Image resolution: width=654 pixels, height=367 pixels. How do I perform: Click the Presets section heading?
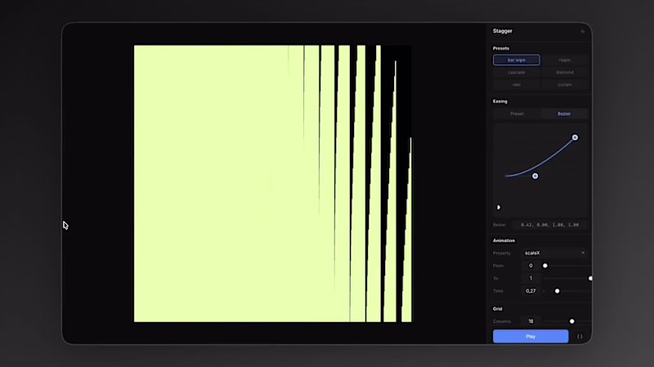[501, 48]
